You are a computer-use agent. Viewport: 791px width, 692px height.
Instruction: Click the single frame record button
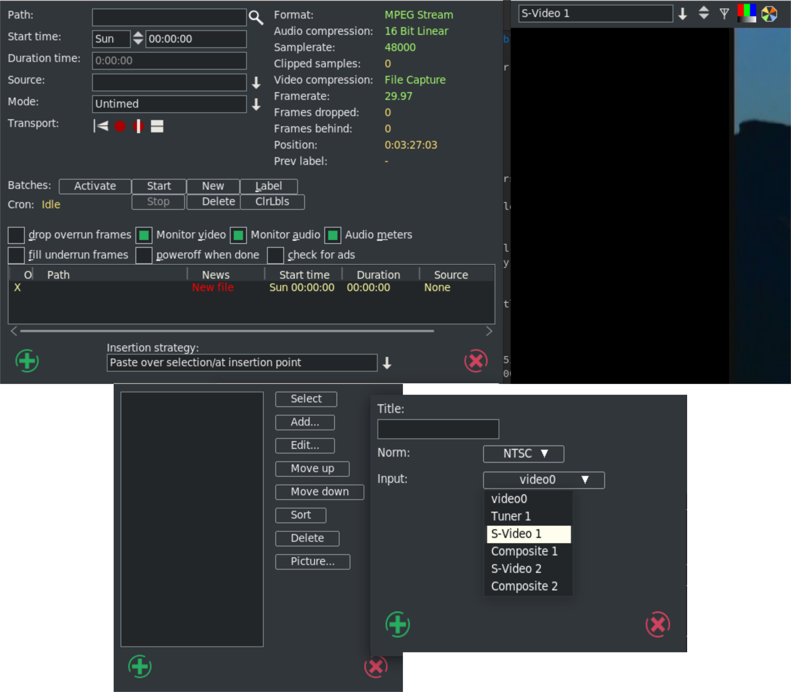tap(138, 126)
